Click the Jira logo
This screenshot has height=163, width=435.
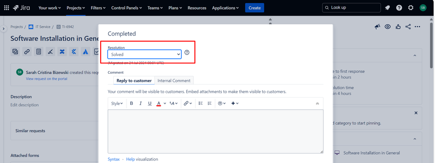click(x=21, y=8)
